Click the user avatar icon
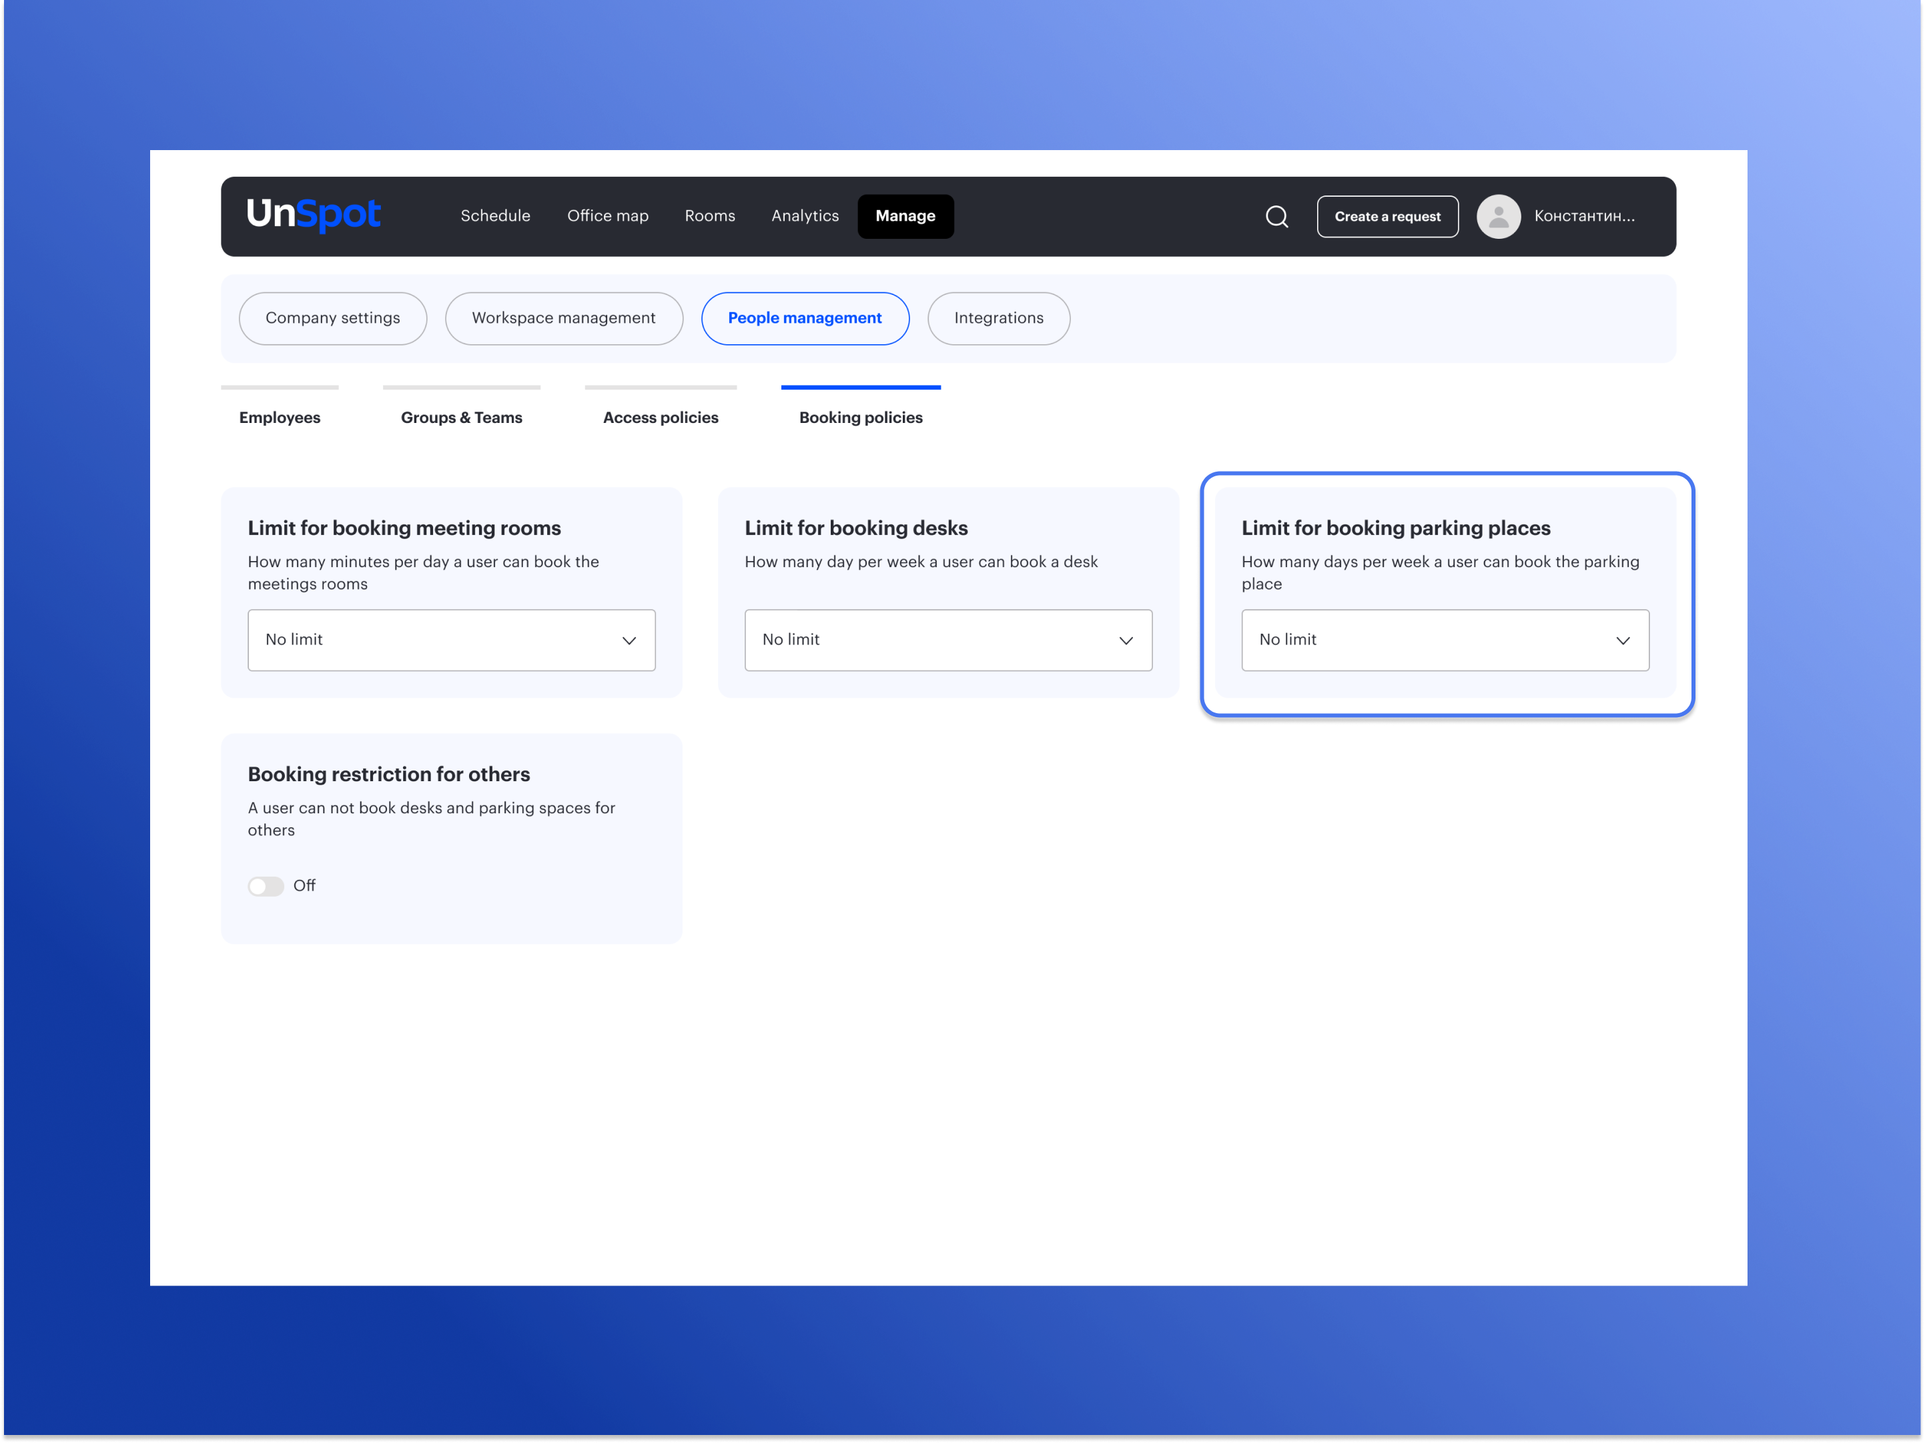 pos(1499,217)
